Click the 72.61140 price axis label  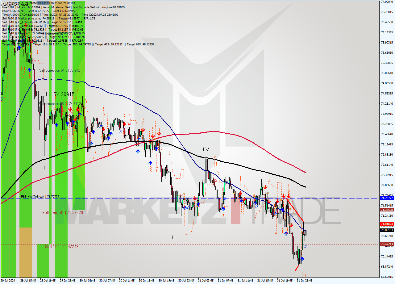[x=387, y=165]
